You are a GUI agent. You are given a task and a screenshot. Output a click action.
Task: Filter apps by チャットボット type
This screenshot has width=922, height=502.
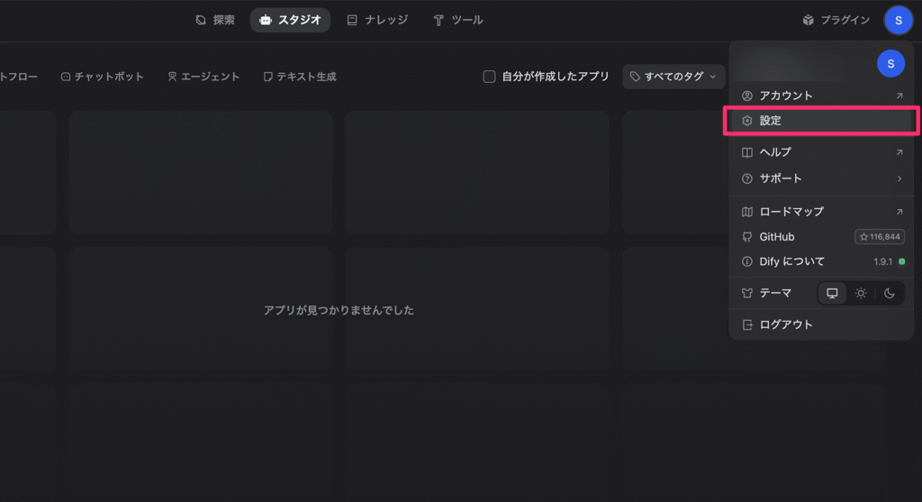tap(102, 77)
